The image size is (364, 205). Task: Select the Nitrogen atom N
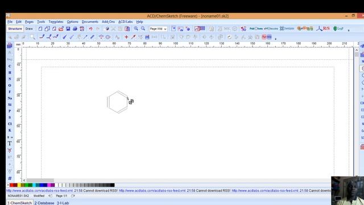click(10, 79)
